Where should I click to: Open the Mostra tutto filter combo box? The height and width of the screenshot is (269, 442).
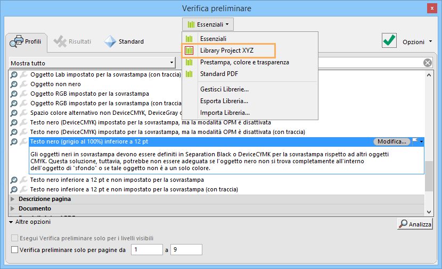coord(92,63)
